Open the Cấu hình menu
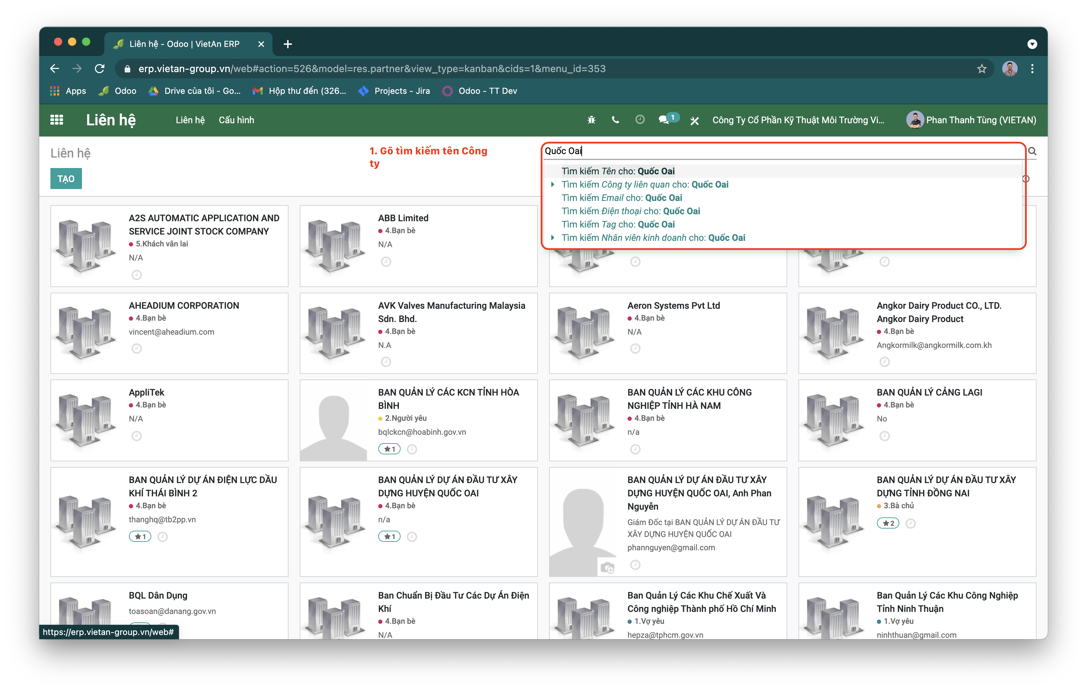1087x691 pixels. tap(236, 120)
